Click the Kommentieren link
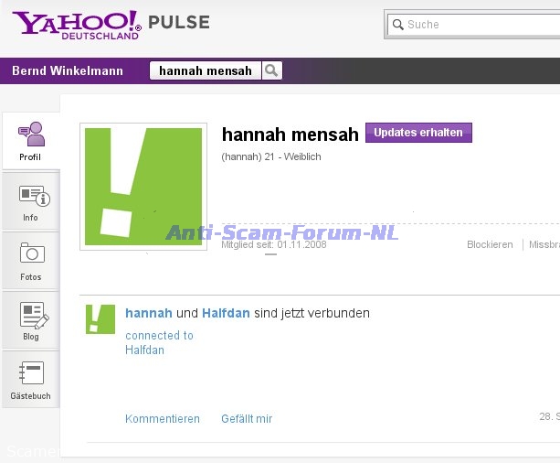Screen dimensions: 560x463 tap(163, 419)
